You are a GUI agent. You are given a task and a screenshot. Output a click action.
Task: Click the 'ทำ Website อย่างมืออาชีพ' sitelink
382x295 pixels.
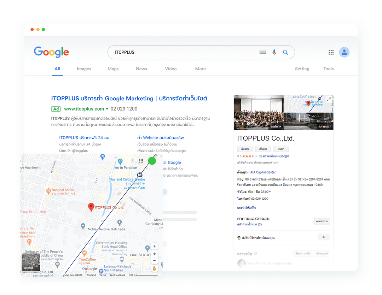[161, 138]
